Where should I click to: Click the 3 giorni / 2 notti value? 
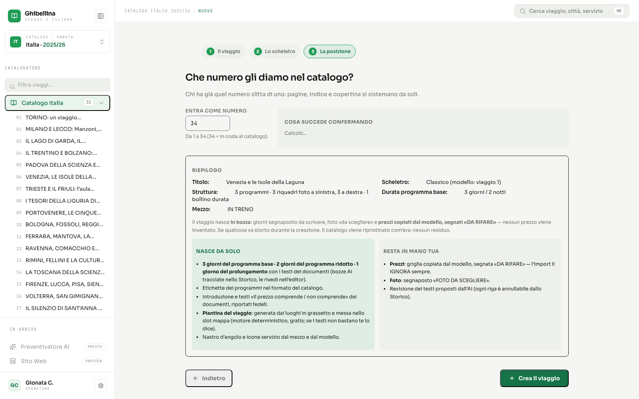(485, 192)
